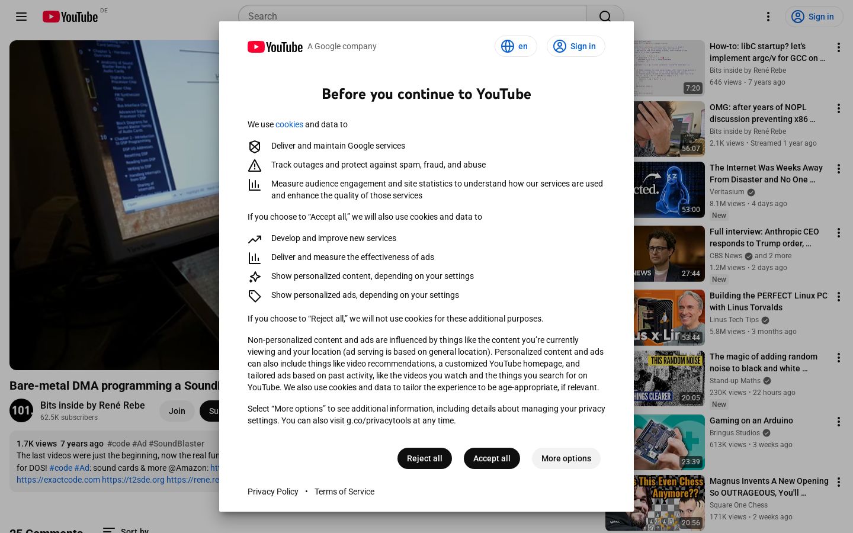Image resolution: width=853 pixels, height=533 pixels.
Task: Open https://t2sde.org link in description
Action: coord(133,480)
